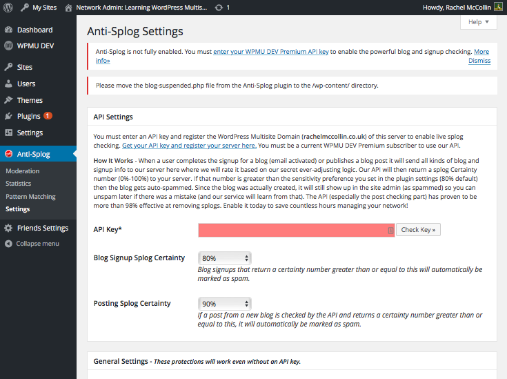Click Rachel McCollin's avatar thumbnail
Image resolution: width=507 pixels, height=379 pixels.
click(x=498, y=7)
